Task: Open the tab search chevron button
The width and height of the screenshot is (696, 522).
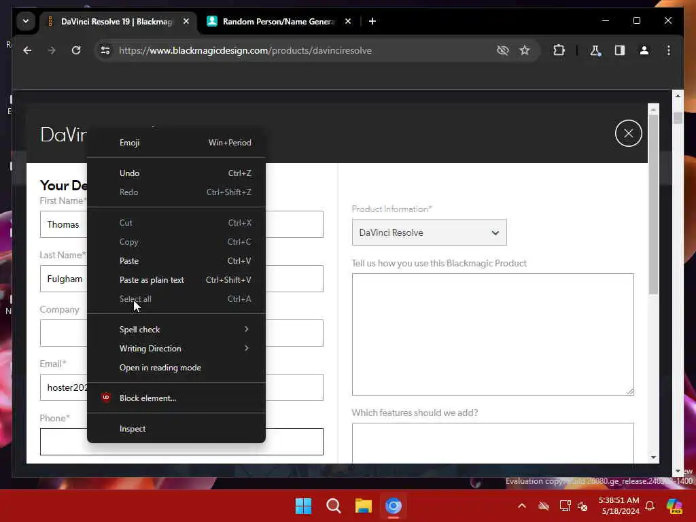Action: coord(26,21)
